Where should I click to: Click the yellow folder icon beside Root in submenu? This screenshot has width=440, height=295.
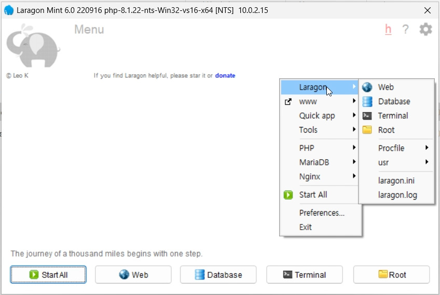[367, 130]
